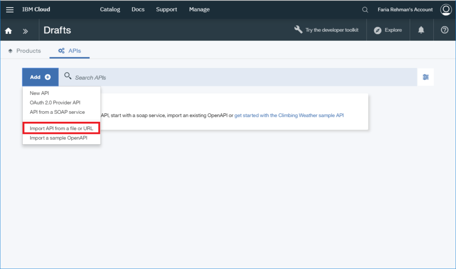This screenshot has width=456, height=269.
Task: Click the help question mark icon
Action: (x=444, y=30)
